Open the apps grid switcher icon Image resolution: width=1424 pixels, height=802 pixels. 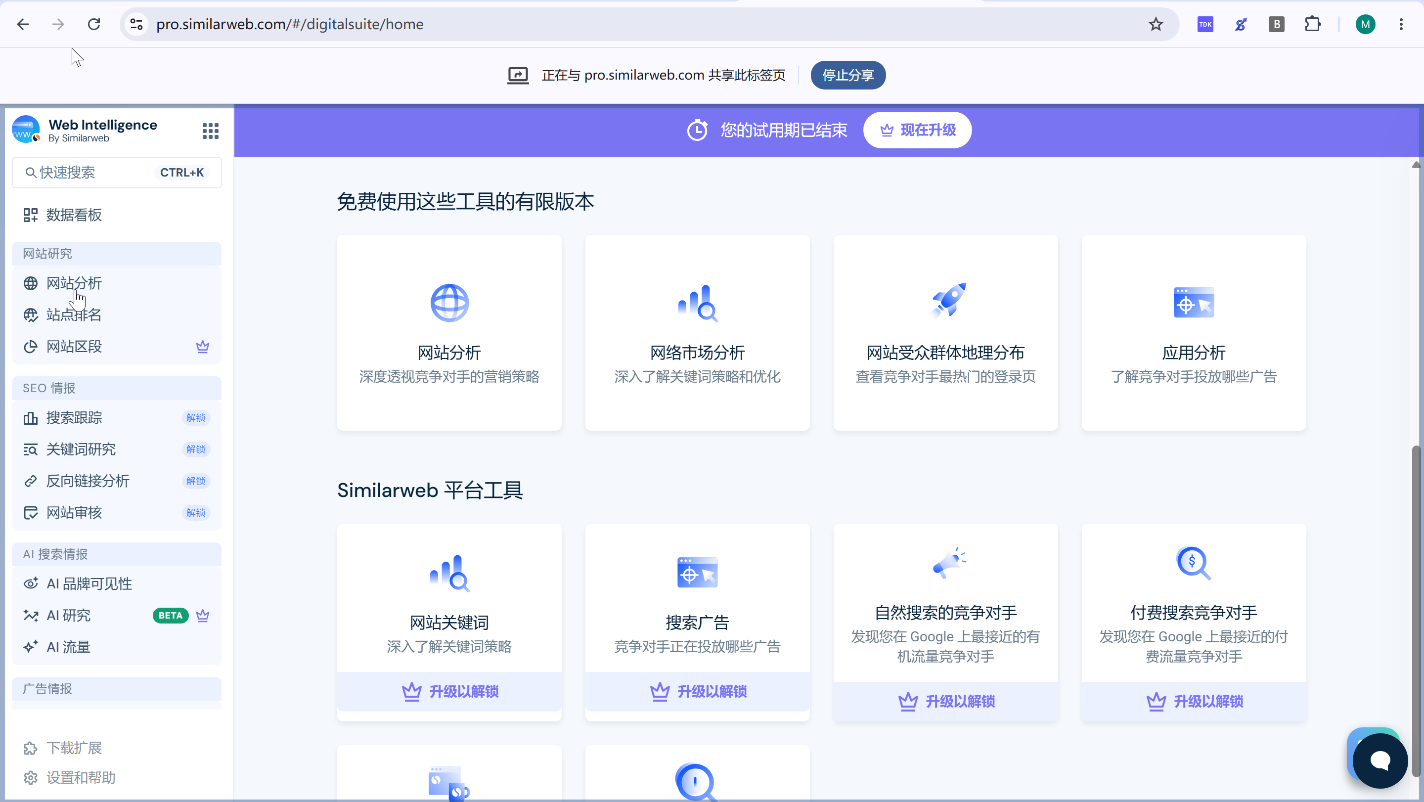[210, 131]
